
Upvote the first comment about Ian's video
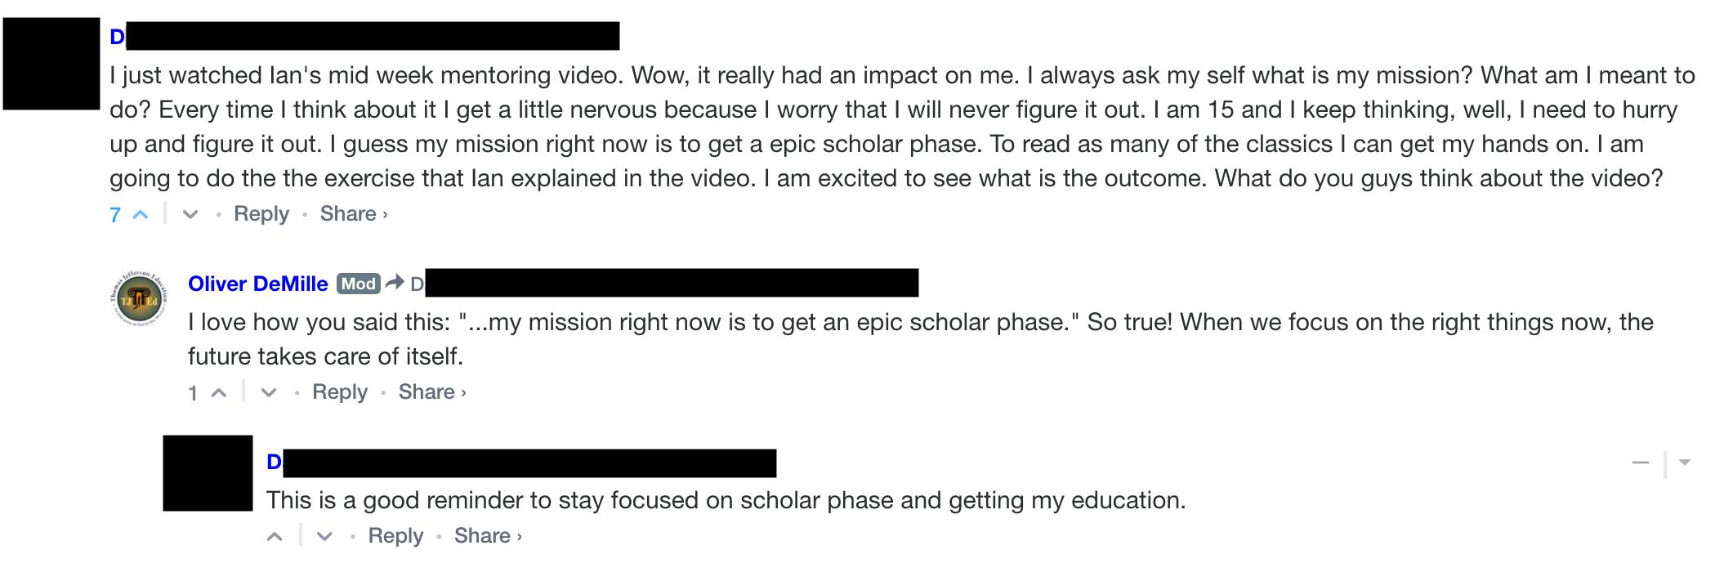pos(141,215)
